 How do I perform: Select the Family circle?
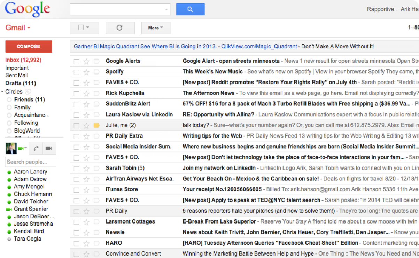point(22,107)
